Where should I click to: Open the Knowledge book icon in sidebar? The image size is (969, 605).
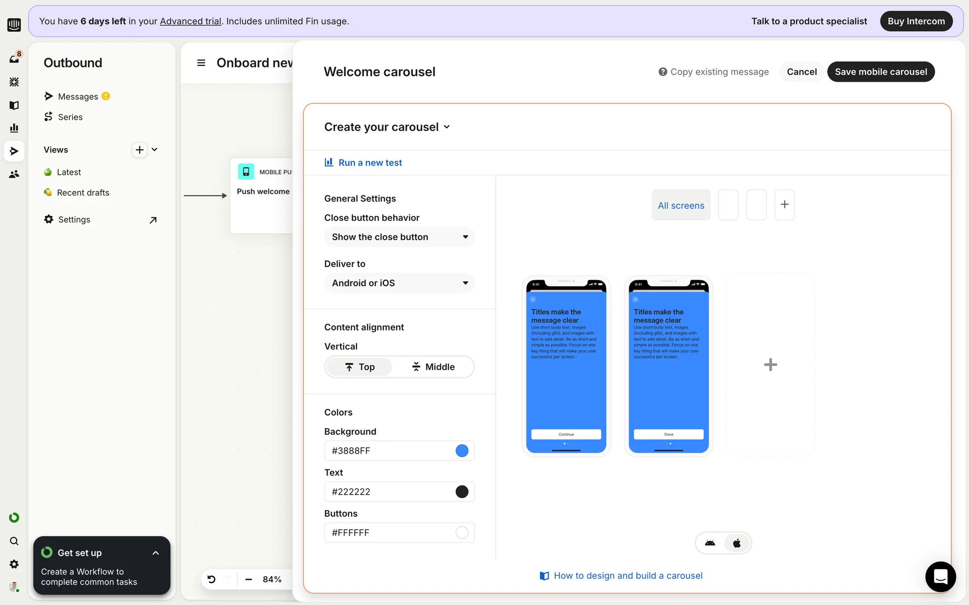coord(14,105)
